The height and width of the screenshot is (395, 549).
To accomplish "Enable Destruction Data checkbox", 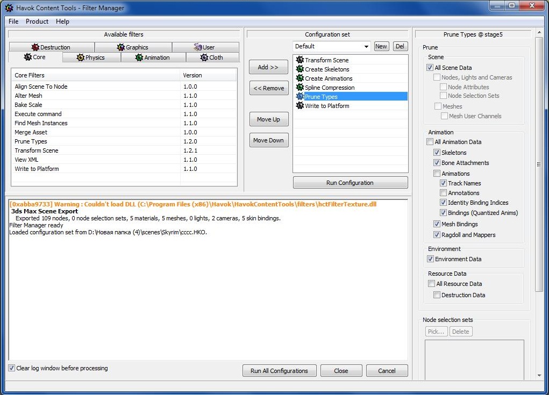I will click(x=437, y=295).
